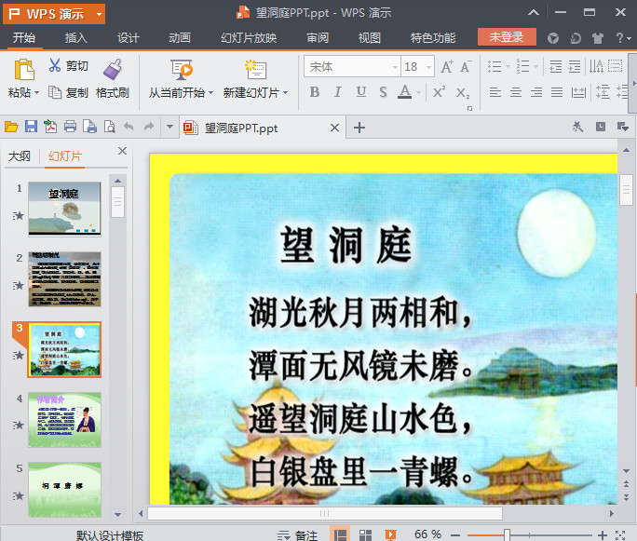Viewport: 637px width, 541px height.
Task: Click the Not Logged In (未登录) button
Action: tap(507, 37)
